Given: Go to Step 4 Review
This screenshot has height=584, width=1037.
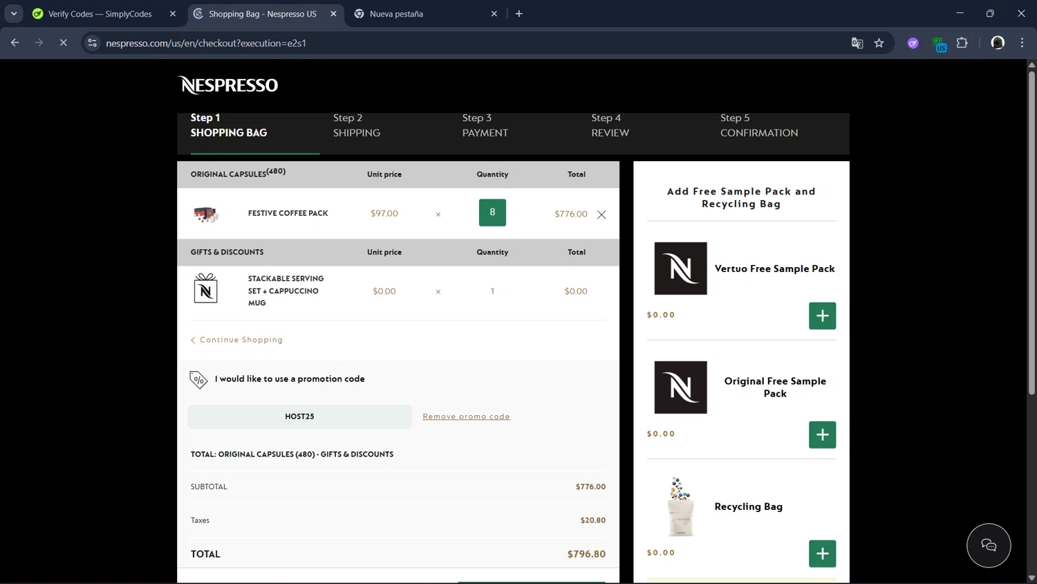Looking at the screenshot, I should 610,125.
